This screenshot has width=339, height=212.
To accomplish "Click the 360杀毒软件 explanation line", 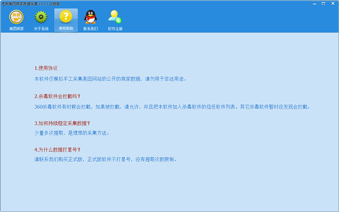I will (x=172, y=107).
